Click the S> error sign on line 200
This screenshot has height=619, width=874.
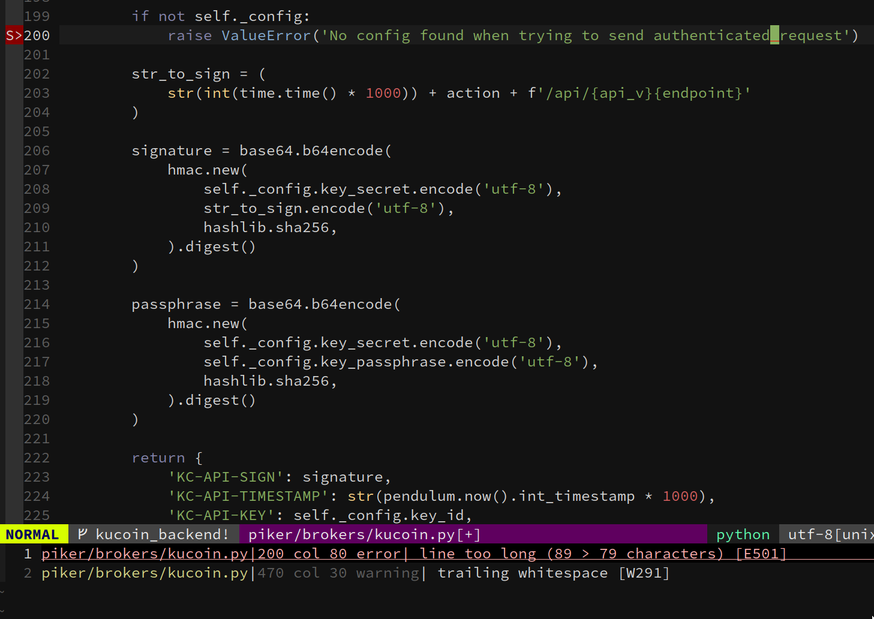click(x=14, y=35)
